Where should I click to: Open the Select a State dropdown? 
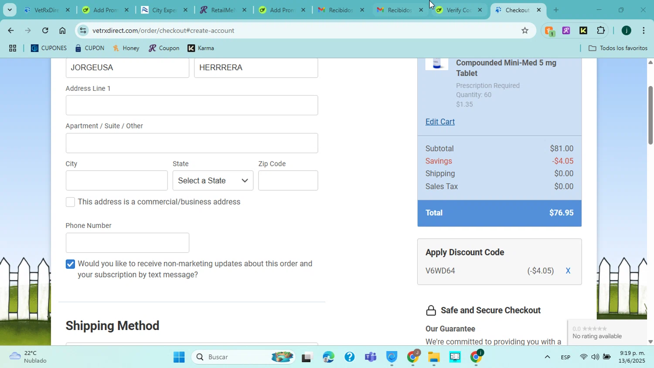[x=213, y=181]
